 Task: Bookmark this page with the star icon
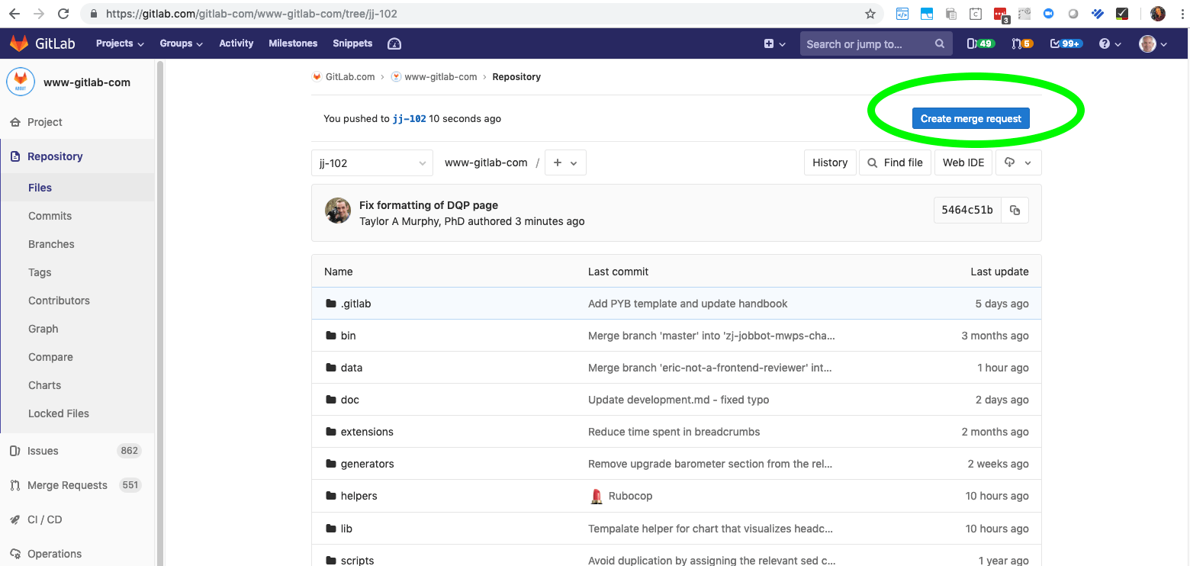(x=870, y=14)
